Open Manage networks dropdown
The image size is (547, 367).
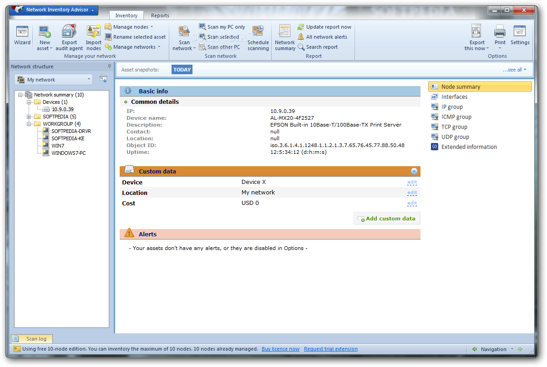pyautogui.click(x=132, y=47)
